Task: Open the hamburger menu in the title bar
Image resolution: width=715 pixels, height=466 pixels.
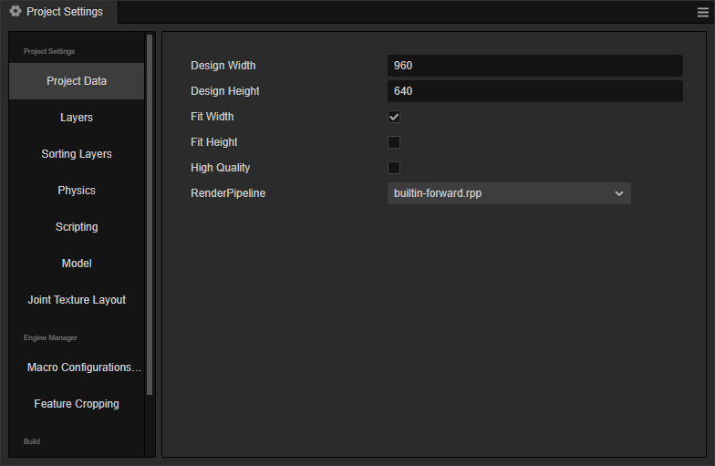Action: [x=703, y=13]
